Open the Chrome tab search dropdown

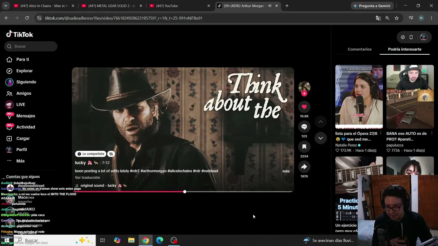(5, 6)
